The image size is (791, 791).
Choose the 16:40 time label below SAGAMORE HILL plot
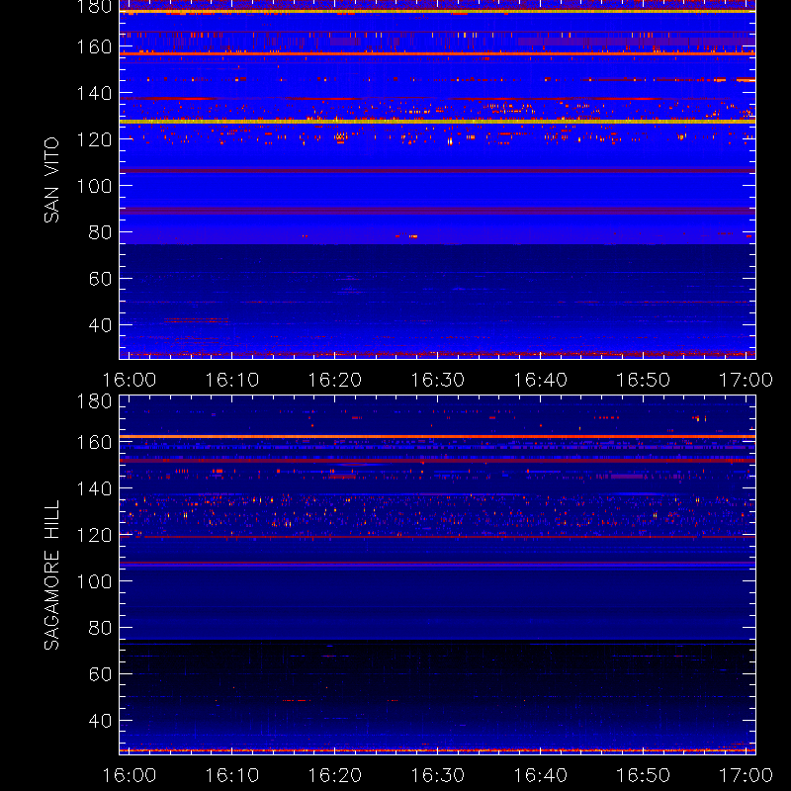pos(540,775)
